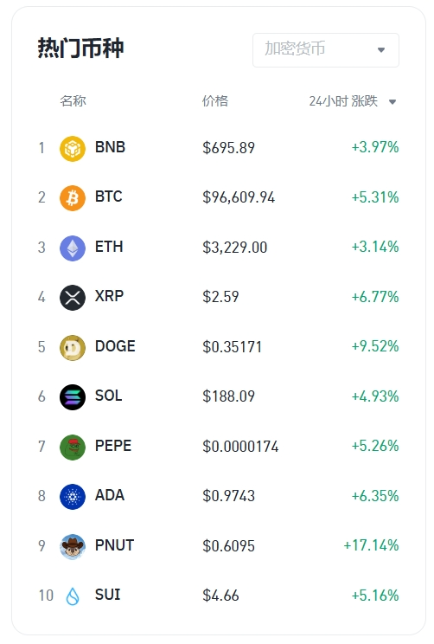Open the 加密货币 category dropdown
The width and height of the screenshot is (434, 644).
coord(326,50)
